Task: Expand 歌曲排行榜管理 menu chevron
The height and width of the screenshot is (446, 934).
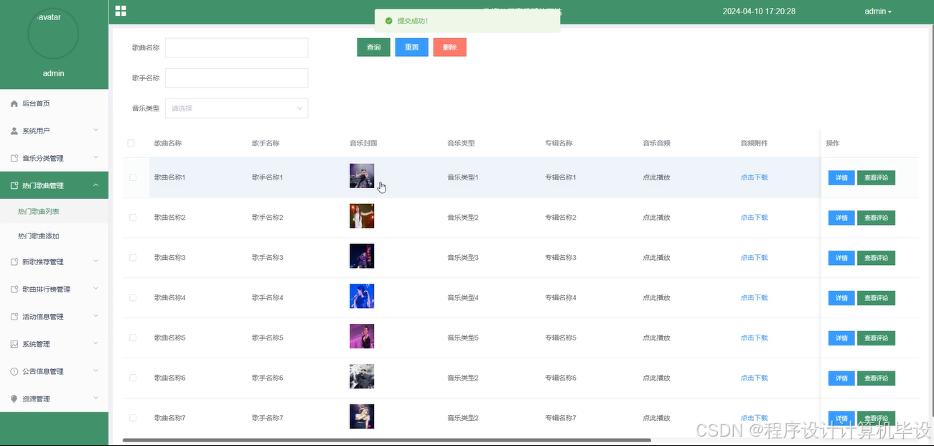Action: tap(96, 289)
